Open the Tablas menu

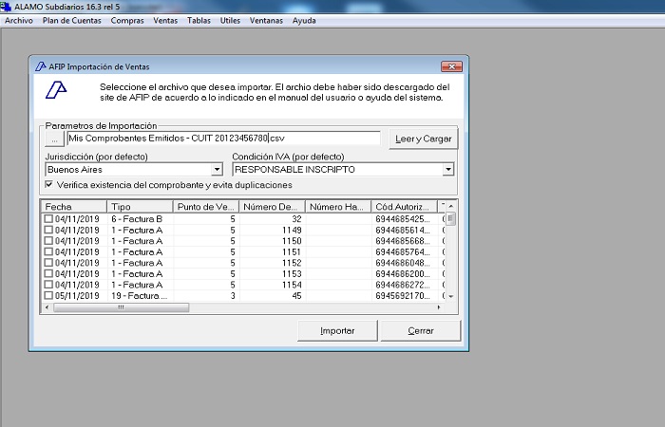pyautogui.click(x=199, y=20)
